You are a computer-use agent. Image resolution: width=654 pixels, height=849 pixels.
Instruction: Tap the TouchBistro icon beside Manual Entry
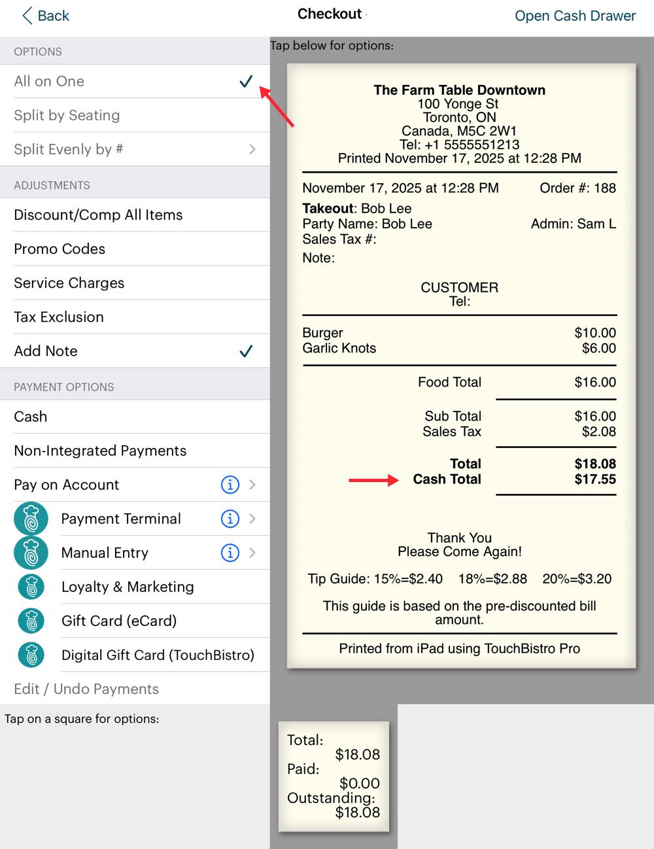pyautogui.click(x=31, y=553)
